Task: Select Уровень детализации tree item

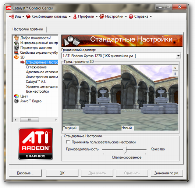Action: [42, 86]
